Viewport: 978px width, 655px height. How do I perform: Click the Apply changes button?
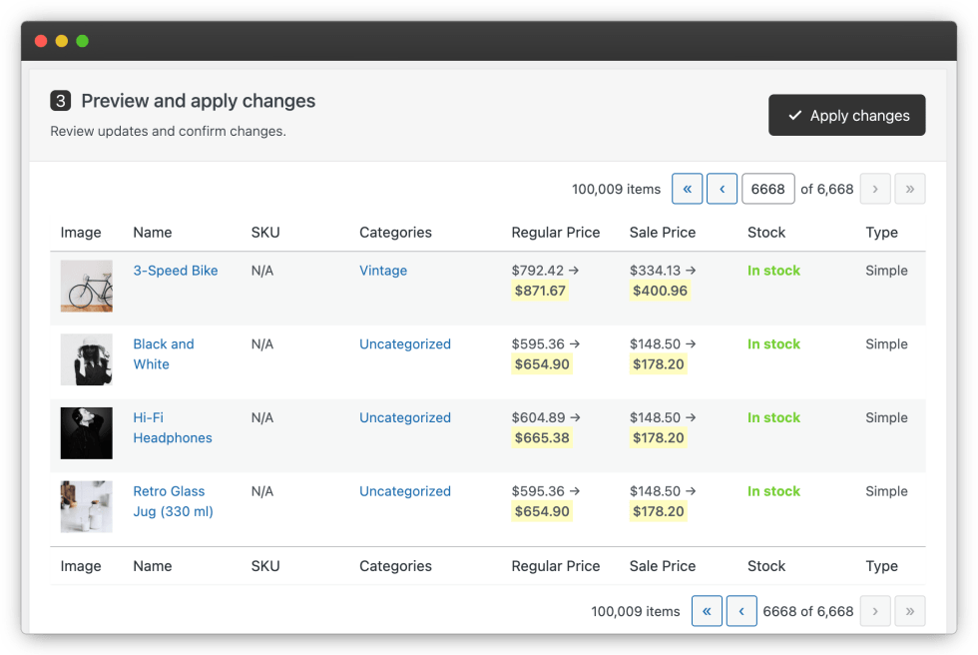(846, 116)
